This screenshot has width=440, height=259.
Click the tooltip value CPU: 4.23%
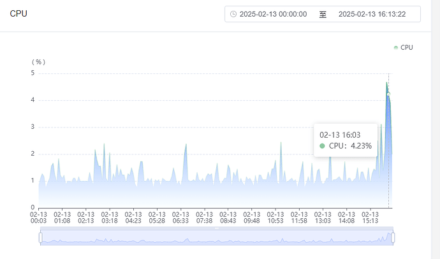[350, 146]
